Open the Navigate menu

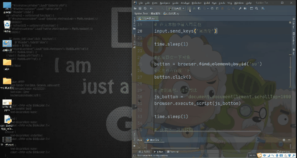tap(165, 3)
